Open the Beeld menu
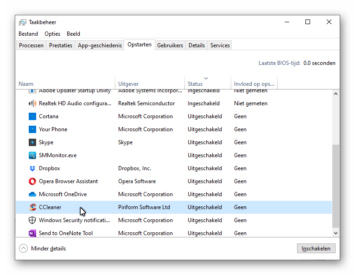Viewport: 355px width, 275px height. (73, 34)
